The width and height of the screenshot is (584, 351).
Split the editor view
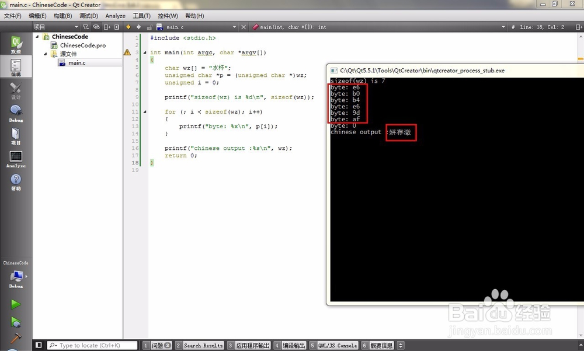coord(579,27)
